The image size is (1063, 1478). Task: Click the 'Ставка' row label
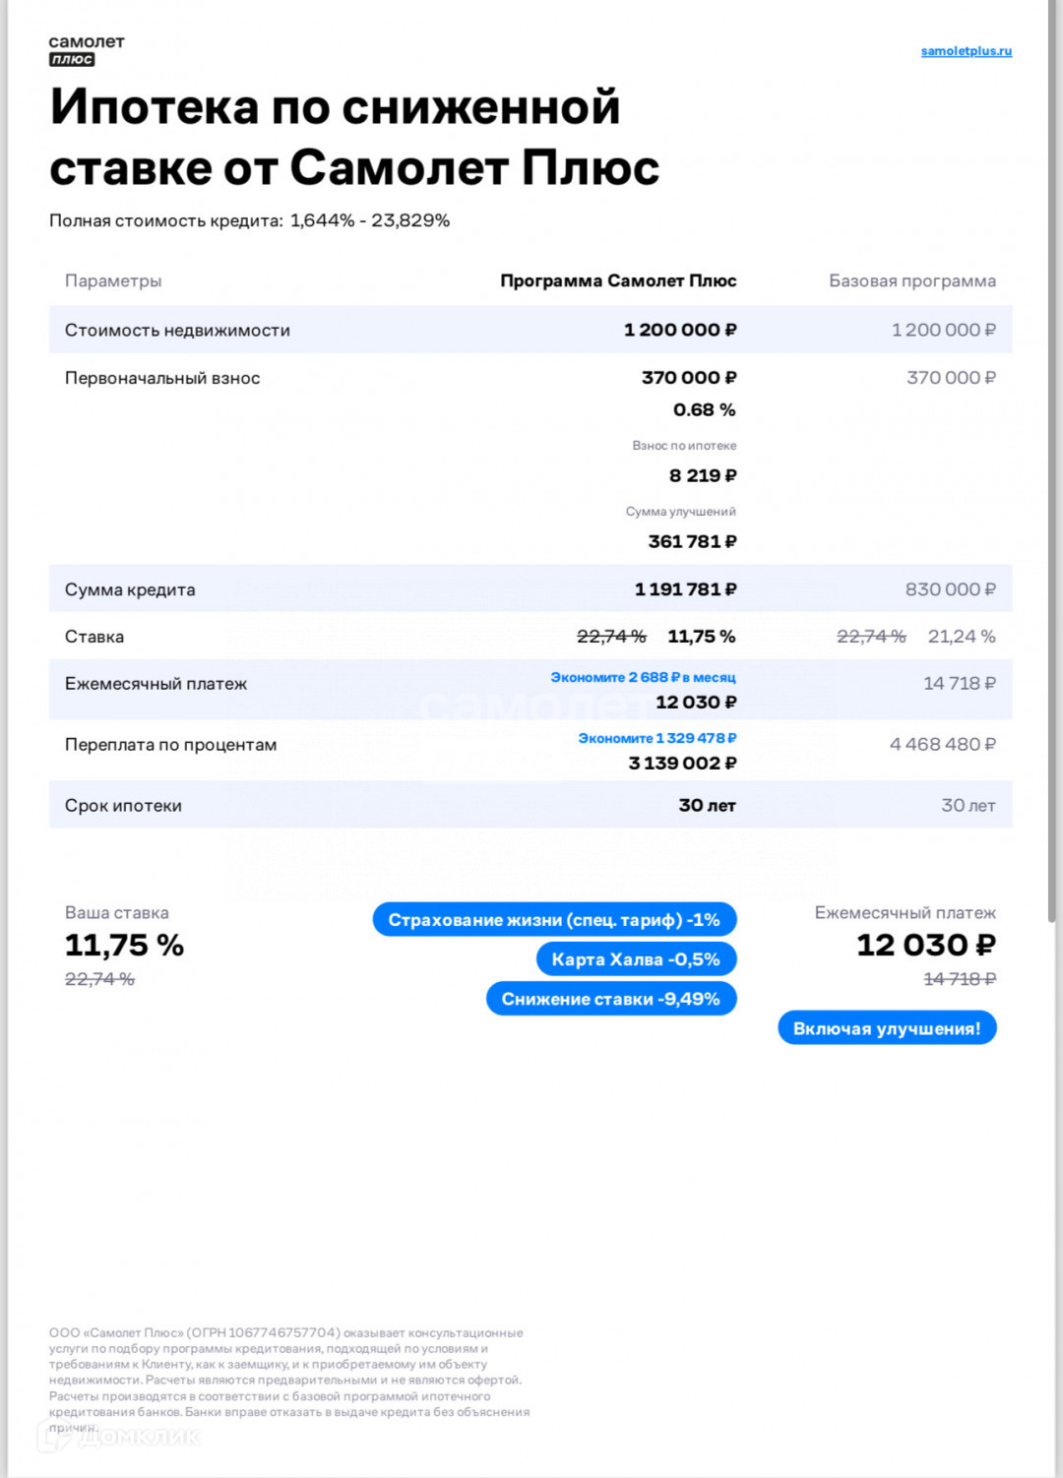94,637
